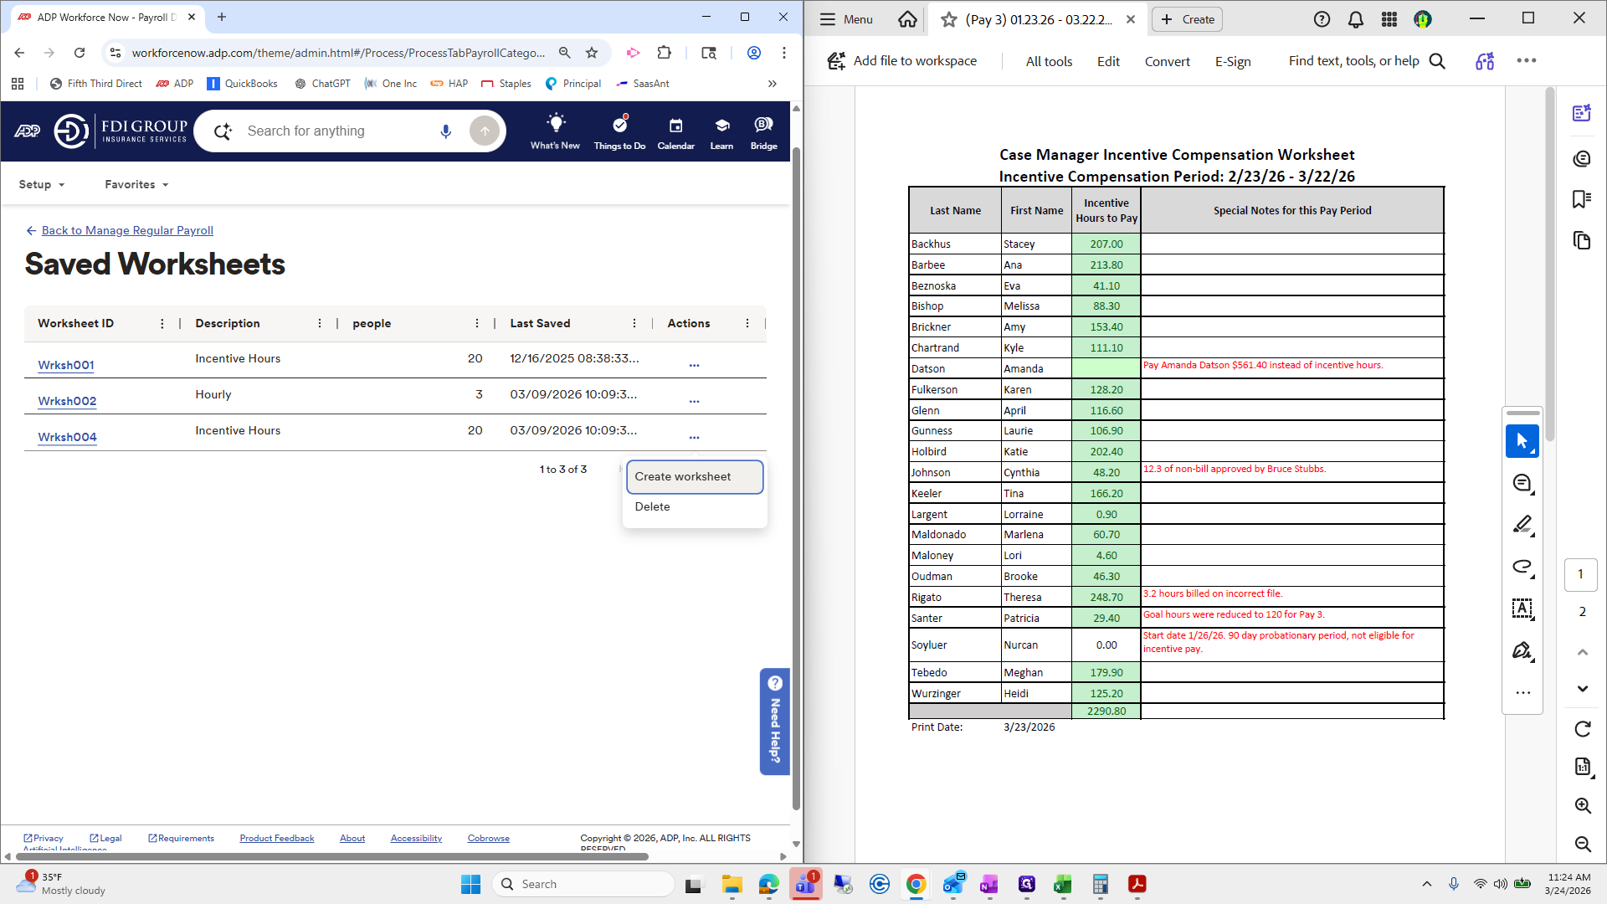Viewport: 1607px width, 904px height.
Task: Open the Edit menu in Acrobat toolbar
Action: 1107,60
